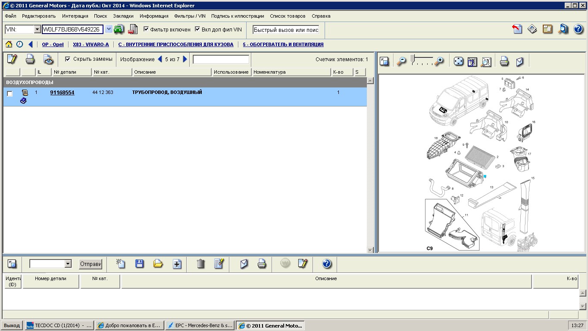The width and height of the screenshot is (588, 331).
Task: Expand the VIN number history dropdown arrow
Action: [x=109, y=29]
